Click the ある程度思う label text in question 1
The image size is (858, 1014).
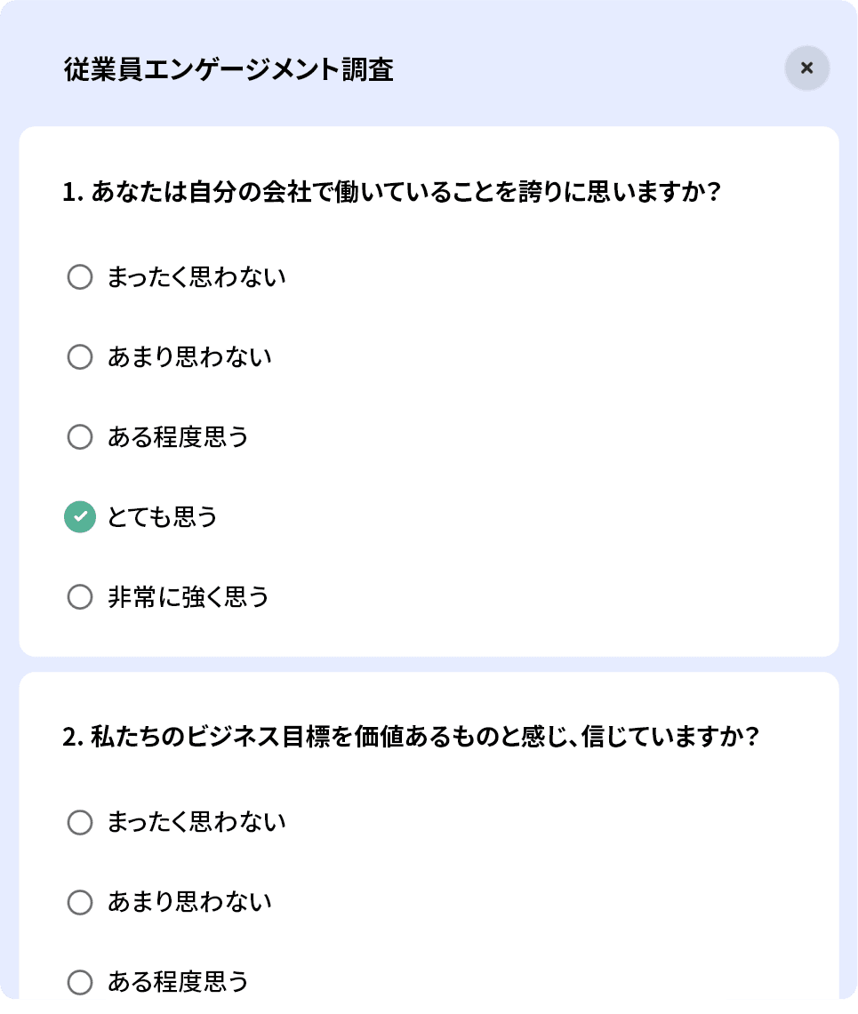click(x=178, y=437)
